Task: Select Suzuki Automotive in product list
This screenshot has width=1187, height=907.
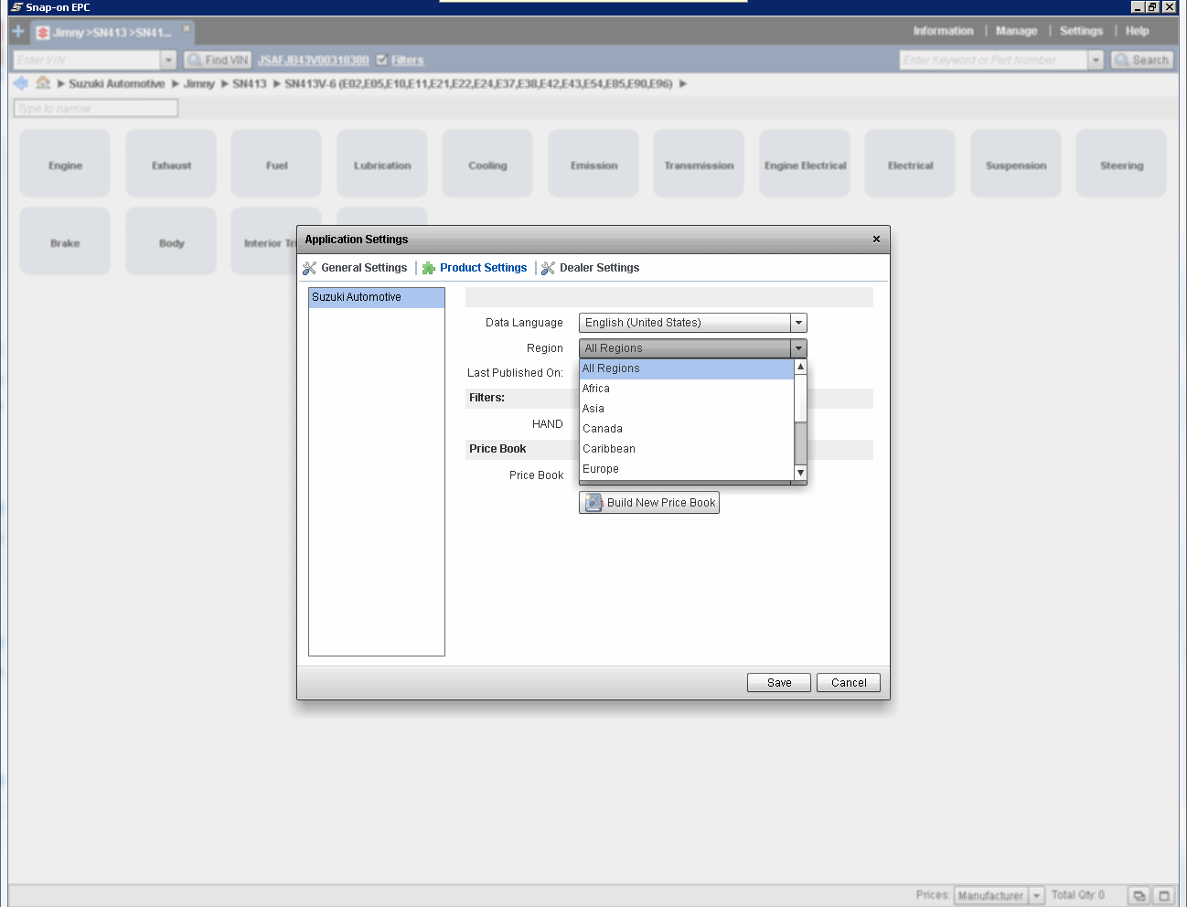Action: pyautogui.click(x=377, y=297)
